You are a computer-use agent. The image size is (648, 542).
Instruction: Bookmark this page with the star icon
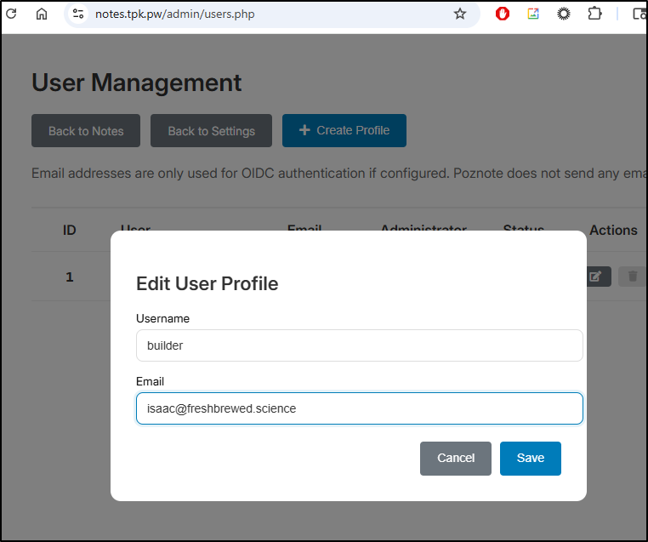460,14
